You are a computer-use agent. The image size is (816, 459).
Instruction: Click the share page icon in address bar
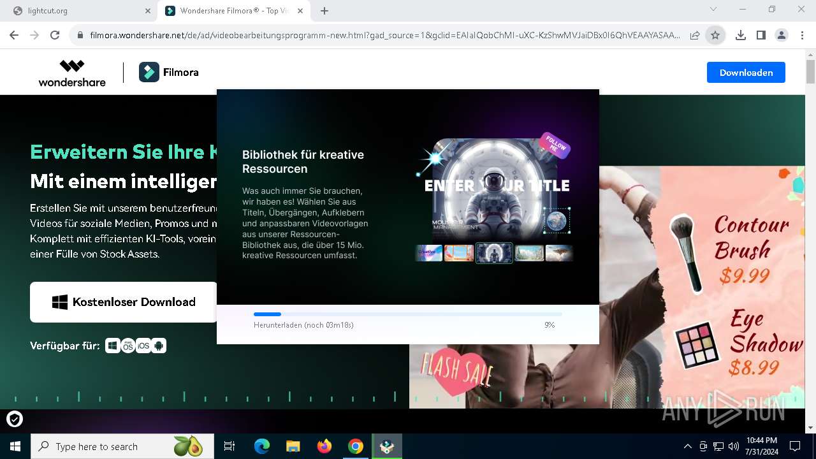(695, 36)
